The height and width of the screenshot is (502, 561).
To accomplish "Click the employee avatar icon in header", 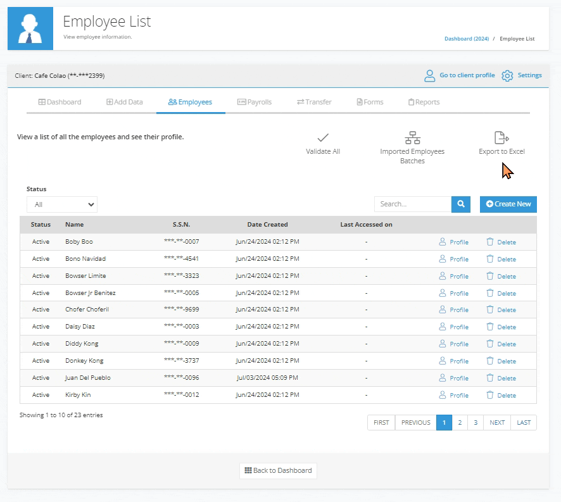I will (x=30, y=28).
